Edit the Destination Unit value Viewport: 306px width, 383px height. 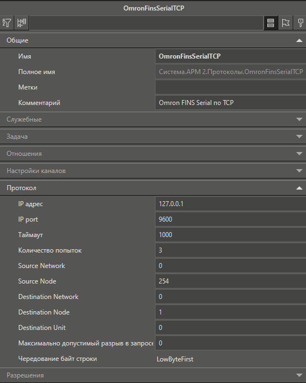230,328
